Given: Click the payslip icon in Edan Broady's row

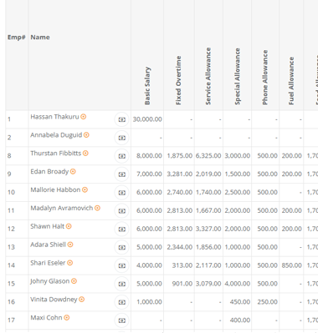Looking at the screenshot, I should (x=122, y=174).
